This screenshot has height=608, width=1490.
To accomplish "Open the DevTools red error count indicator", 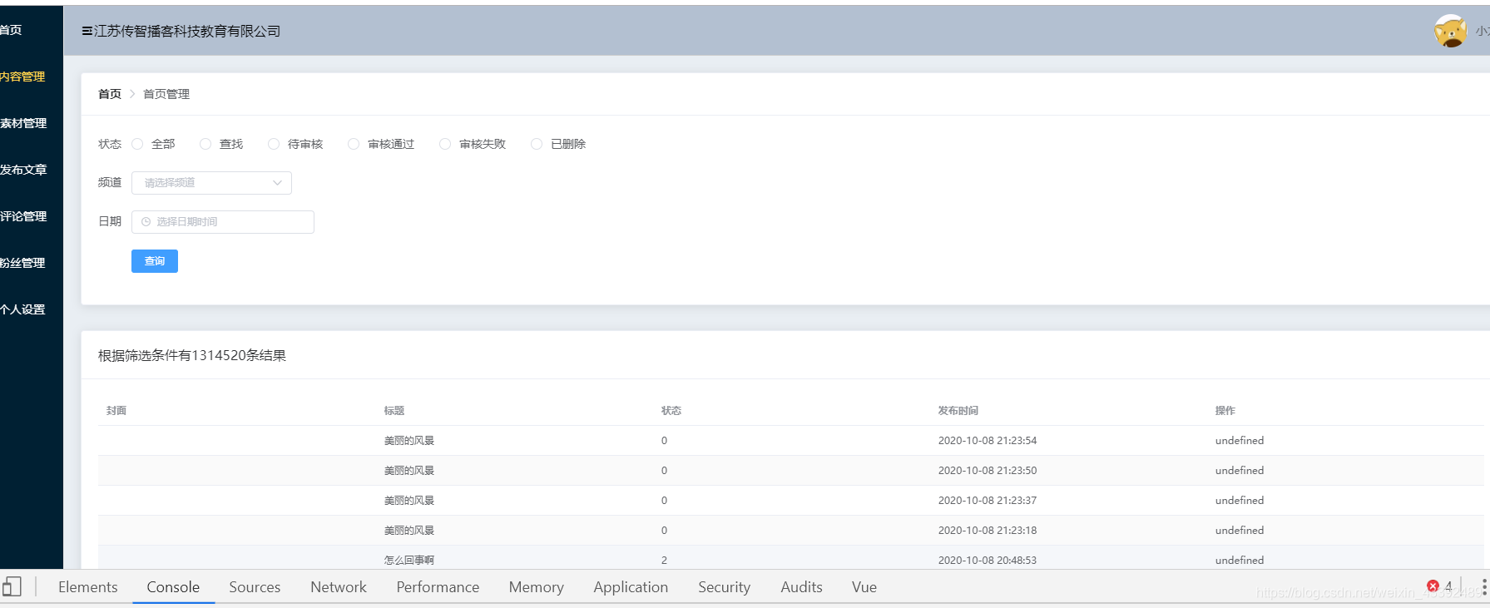I will 1440,586.
